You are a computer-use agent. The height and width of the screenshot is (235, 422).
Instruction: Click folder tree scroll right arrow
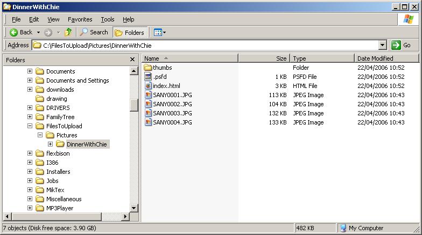pyautogui.click(x=125, y=216)
